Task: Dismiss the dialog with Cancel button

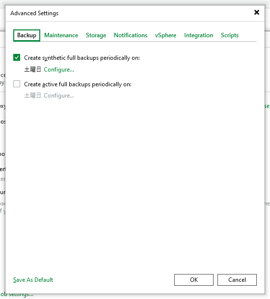Action: pos(237,280)
